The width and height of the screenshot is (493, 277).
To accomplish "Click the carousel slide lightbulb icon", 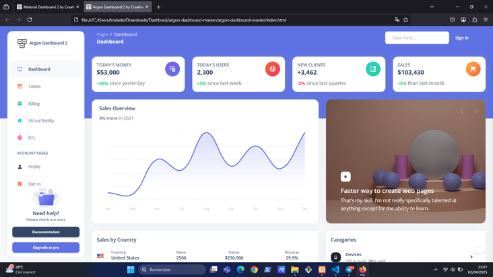I will click(346, 177).
